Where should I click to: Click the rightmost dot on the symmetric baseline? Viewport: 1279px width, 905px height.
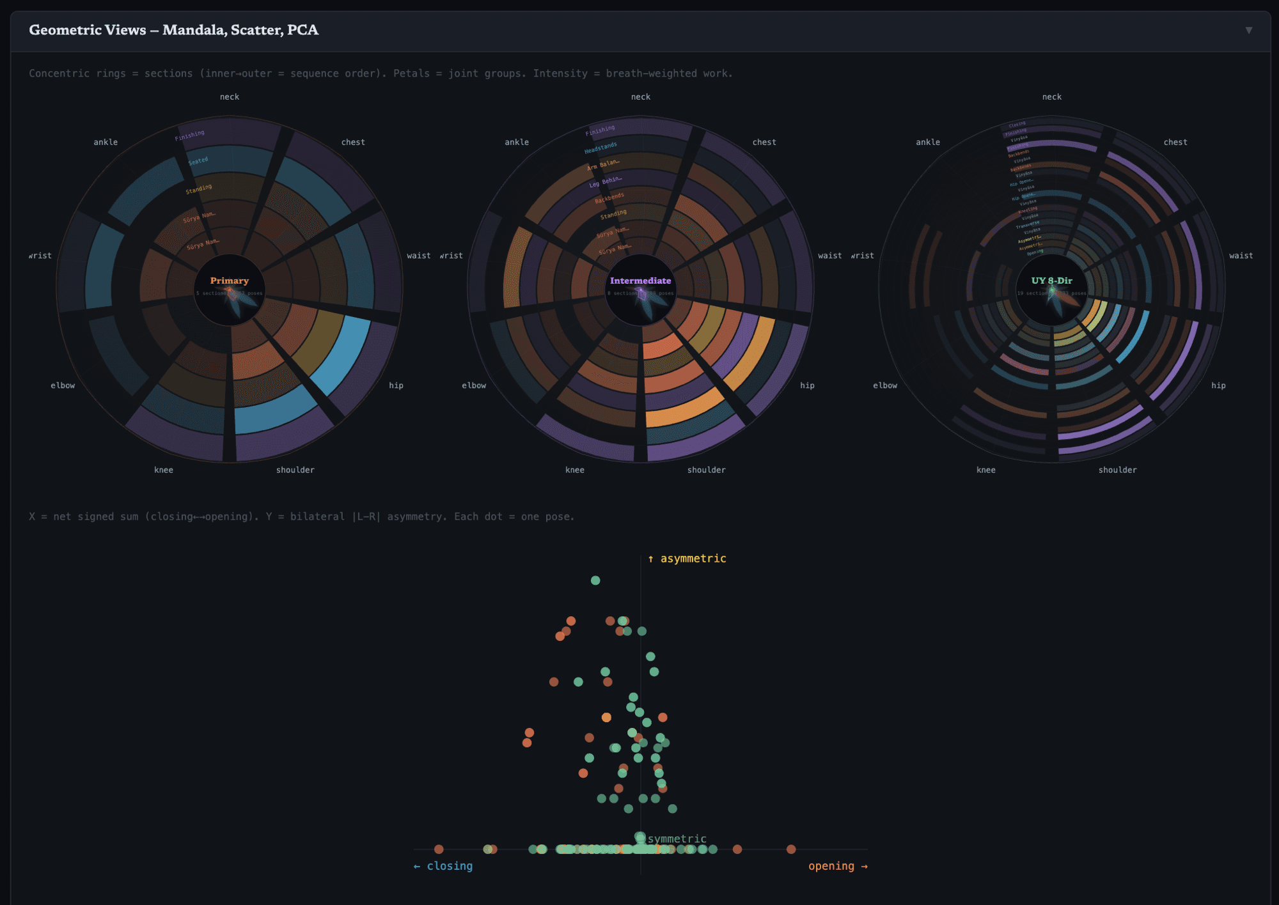pos(791,849)
